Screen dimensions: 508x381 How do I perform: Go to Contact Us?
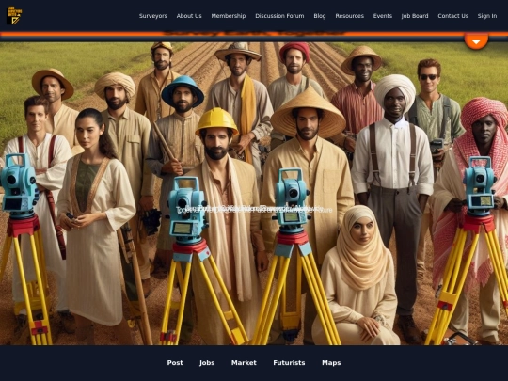click(452, 16)
